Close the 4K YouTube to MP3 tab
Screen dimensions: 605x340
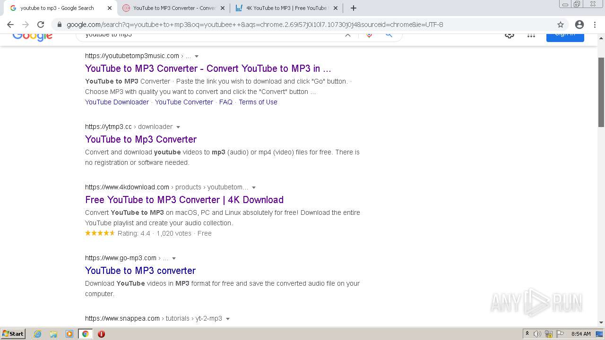pos(335,8)
